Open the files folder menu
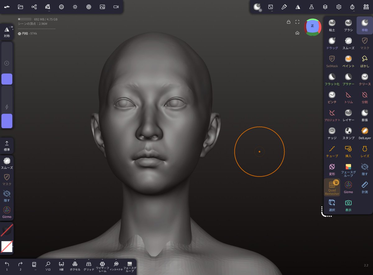This screenshot has width=373, height=275. click(x=21, y=7)
